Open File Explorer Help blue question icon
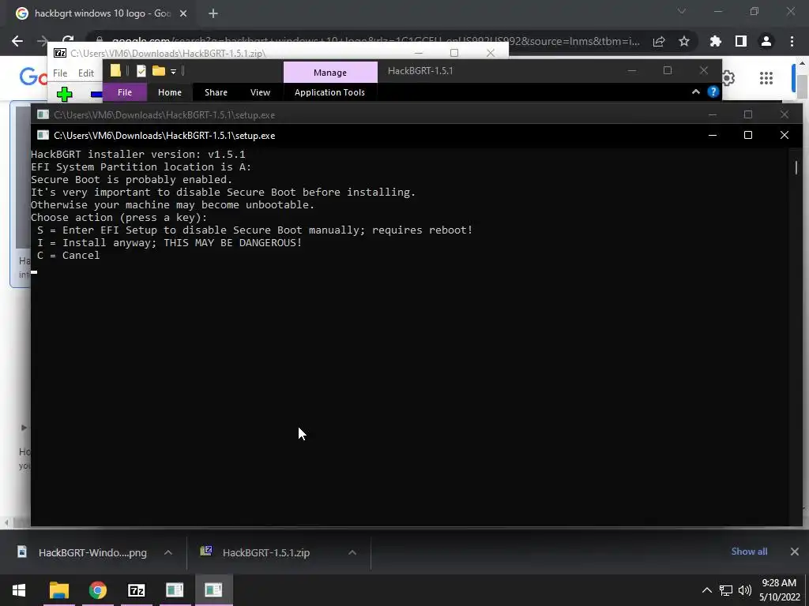The image size is (809, 606). (x=713, y=92)
